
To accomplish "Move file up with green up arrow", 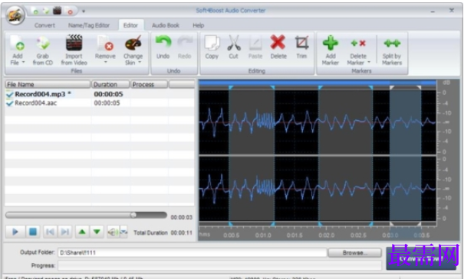I will click(82, 232).
